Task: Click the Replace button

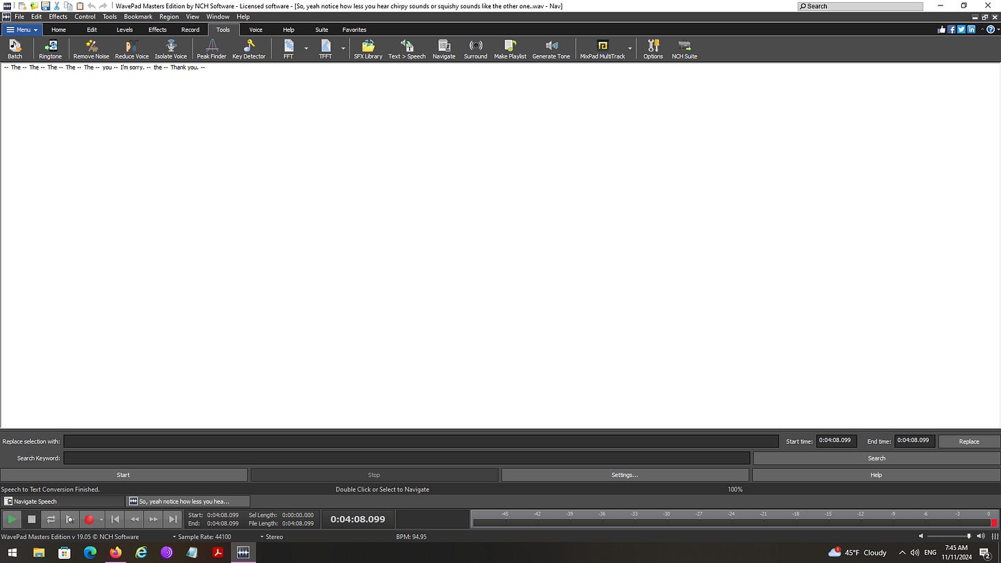Action: (969, 441)
